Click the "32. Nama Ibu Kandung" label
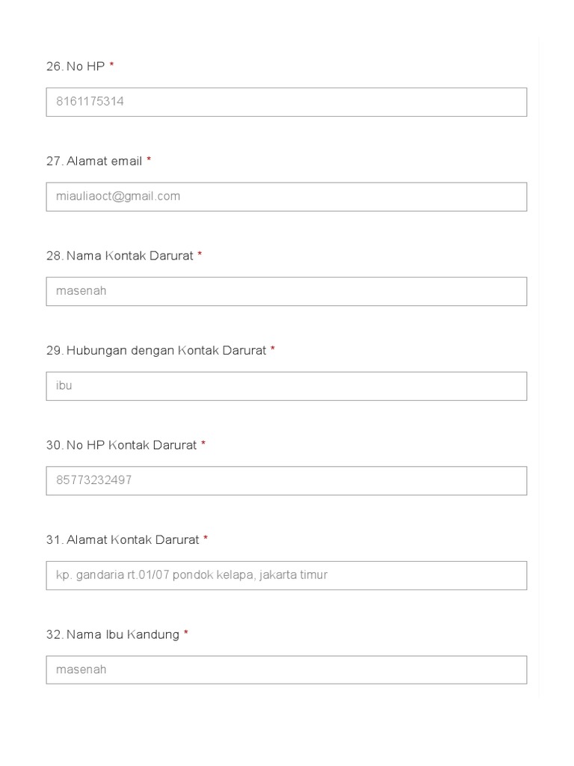 [112, 634]
